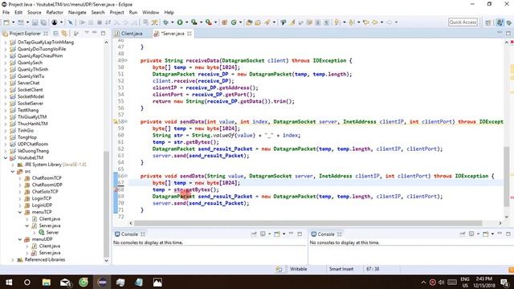Screen dimensions: 514x289
Task: Click the editor horizontal scrollbar
Action: 308,223
